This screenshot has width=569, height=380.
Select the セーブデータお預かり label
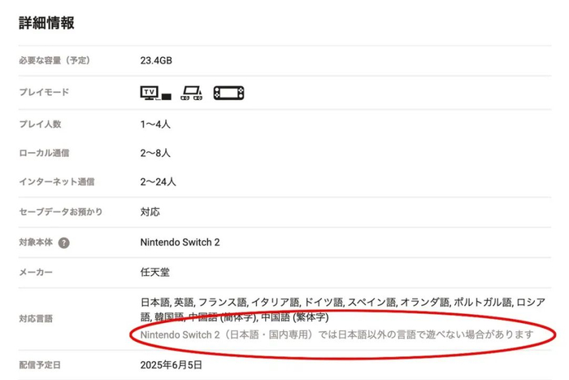coord(61,212)
